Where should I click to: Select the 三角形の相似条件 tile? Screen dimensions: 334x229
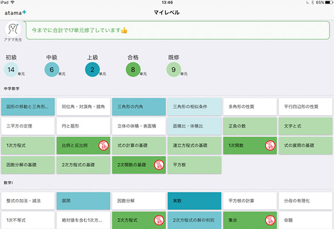tap(195, 107)
